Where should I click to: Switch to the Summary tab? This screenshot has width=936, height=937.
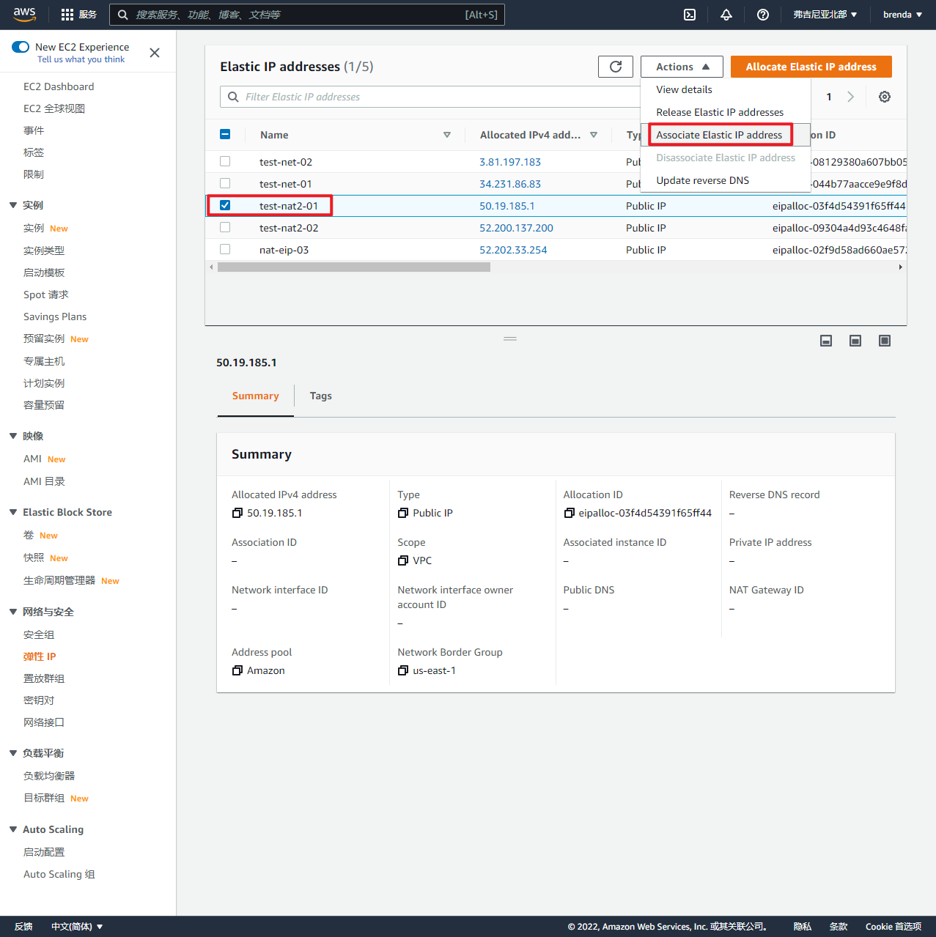coord(256,396)
